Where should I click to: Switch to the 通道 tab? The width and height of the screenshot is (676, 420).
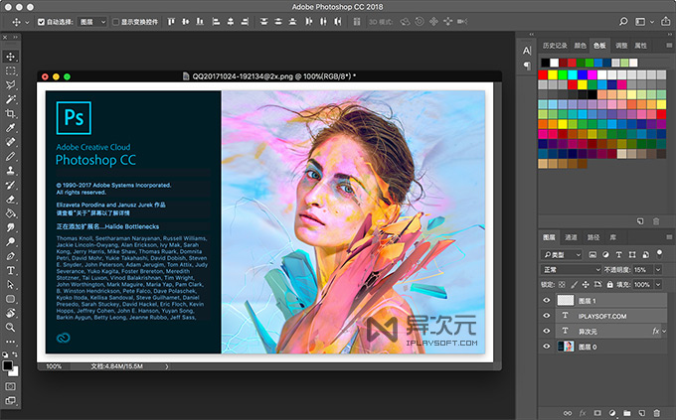571,238
